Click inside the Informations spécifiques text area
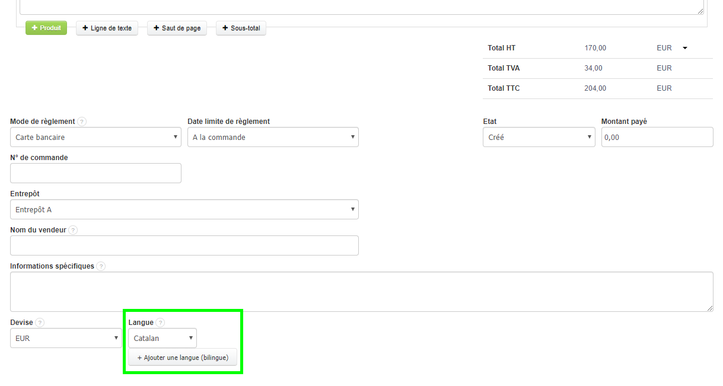723x386 pixels. click(x=362, y=292)
